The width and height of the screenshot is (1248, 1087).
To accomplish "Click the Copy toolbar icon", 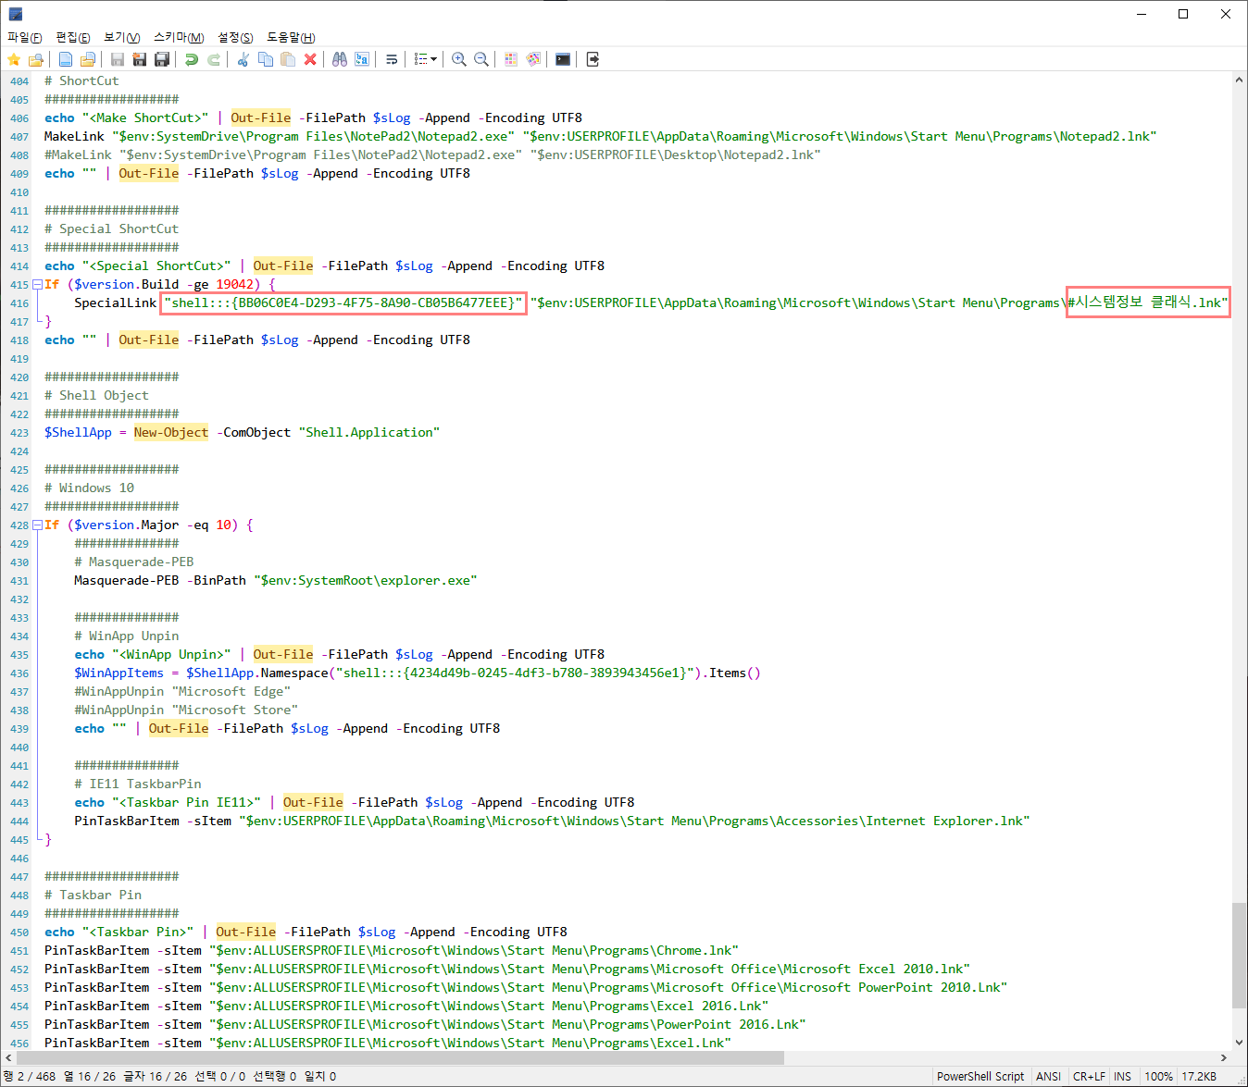I will (x=266, y=59).
